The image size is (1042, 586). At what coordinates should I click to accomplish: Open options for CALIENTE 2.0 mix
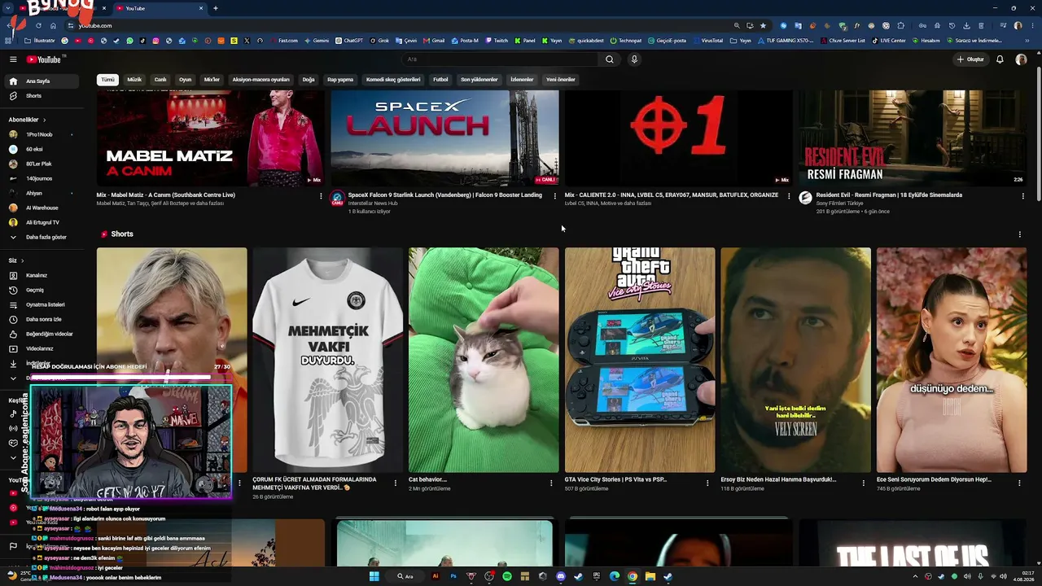[789, 196]
